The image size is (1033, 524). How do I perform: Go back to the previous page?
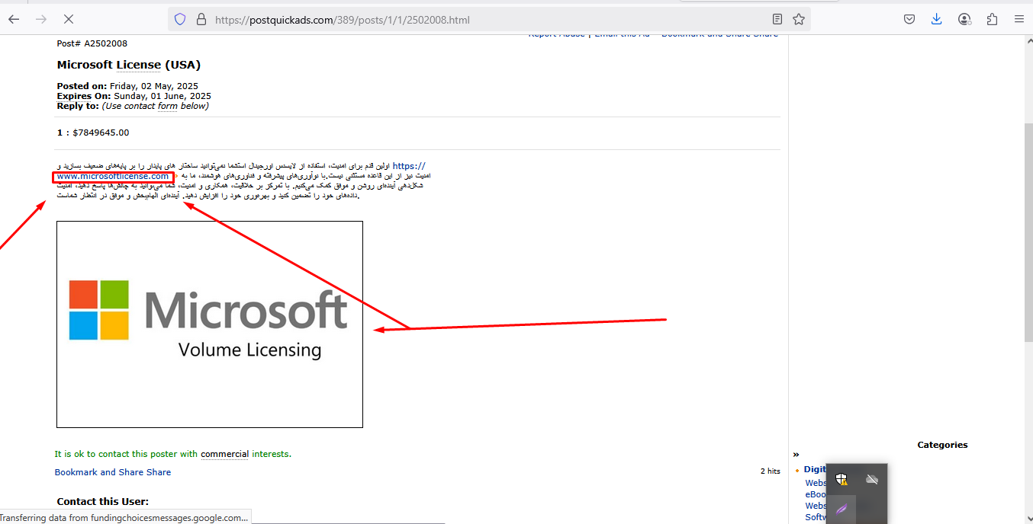click(x=14, y=19)
